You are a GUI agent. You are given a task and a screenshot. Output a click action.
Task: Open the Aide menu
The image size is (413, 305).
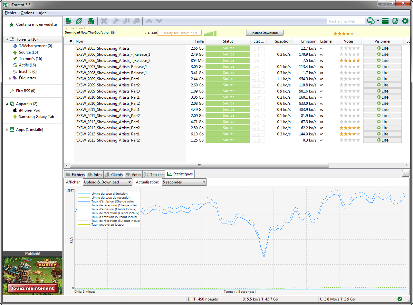[x=43, y=13]
